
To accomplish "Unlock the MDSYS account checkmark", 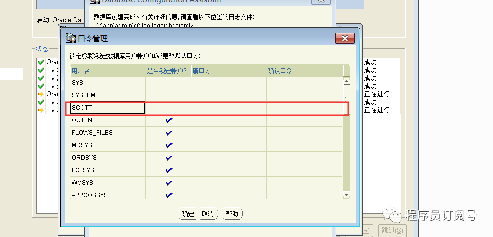I will tap(169, 145).
